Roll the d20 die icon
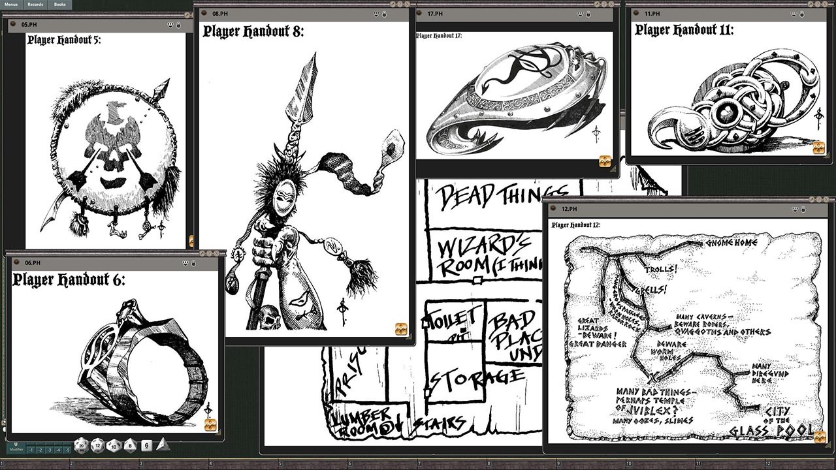The image size is (836, 470). coord(81,446)
